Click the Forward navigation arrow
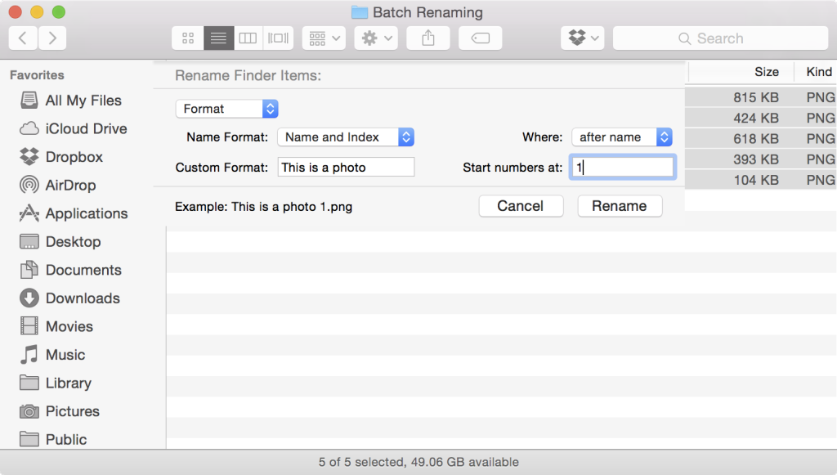Image resolution: width=837 pixels, height=475 pixels. [52, 38]
